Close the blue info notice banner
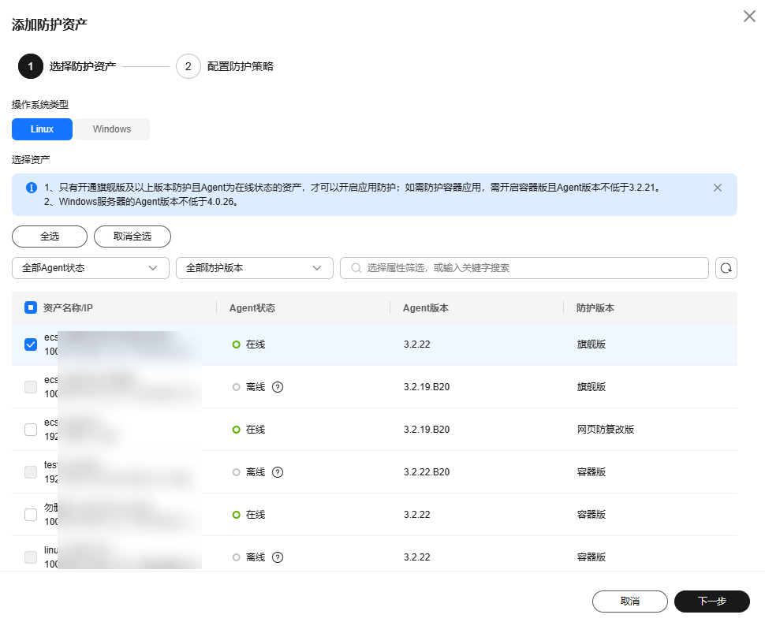The width and height of the screenshot is (765, 622). tap(717, 188)
